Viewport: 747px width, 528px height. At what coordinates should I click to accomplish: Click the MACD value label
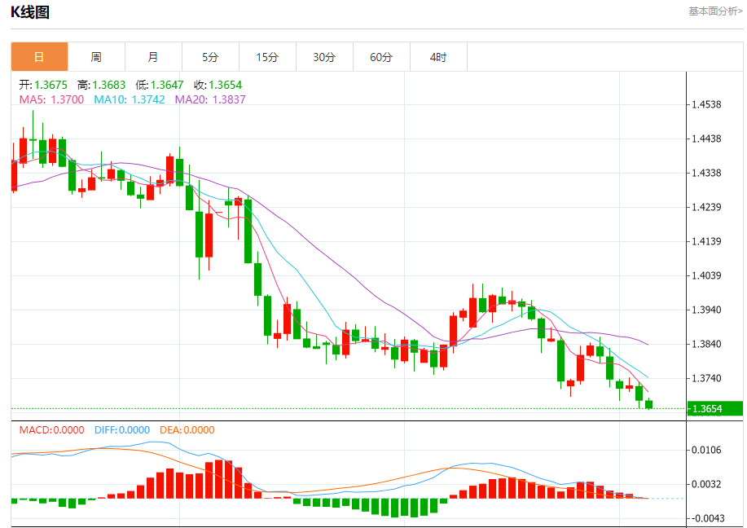tap(51, 430)
